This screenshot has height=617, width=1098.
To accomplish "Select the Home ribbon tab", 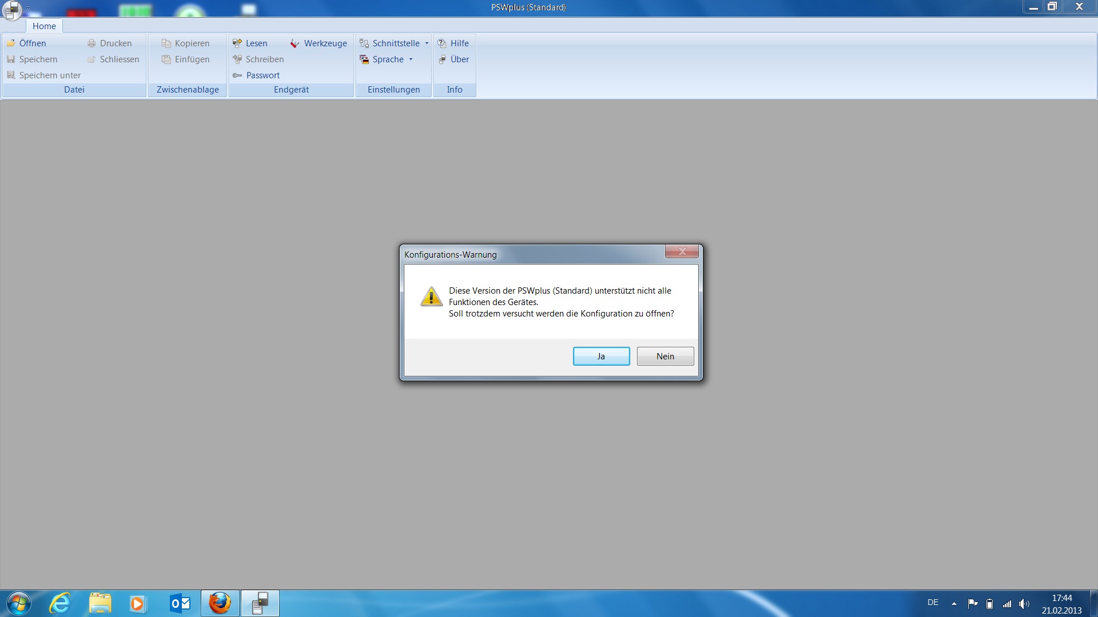I will (x=44, y=26).
